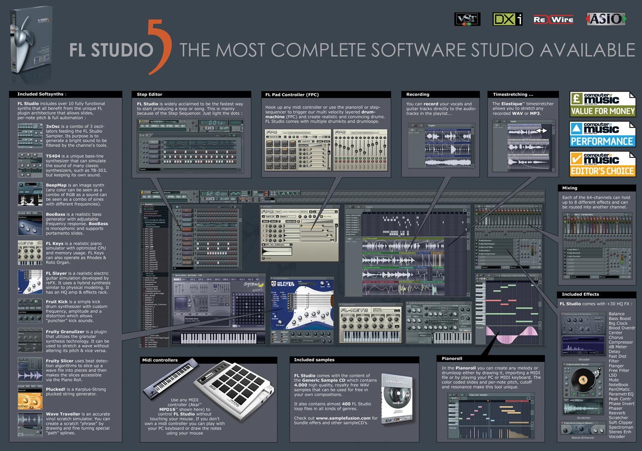This screenshot has width=642, height=451.
Task: Click the master volume fader in central mixer
Action: point(535,251)
